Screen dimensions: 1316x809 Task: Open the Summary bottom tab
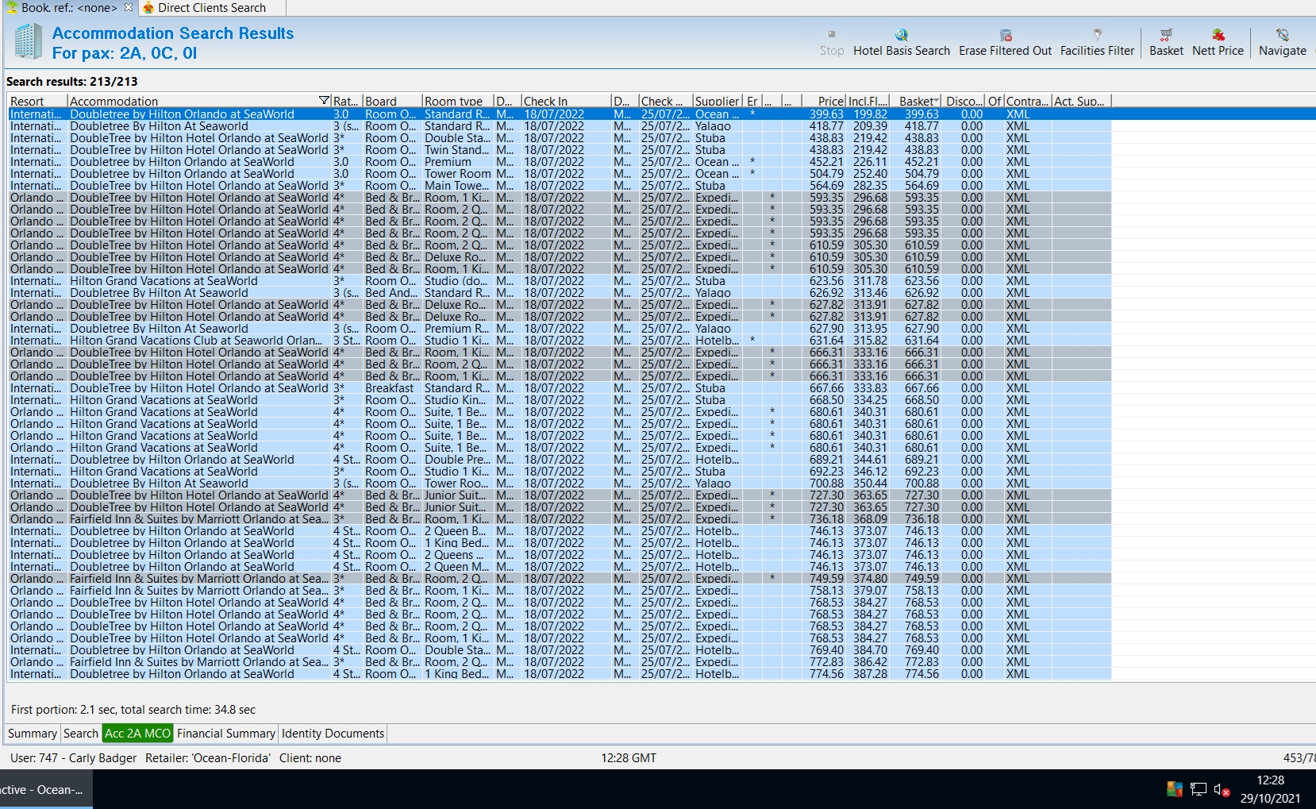33,734
